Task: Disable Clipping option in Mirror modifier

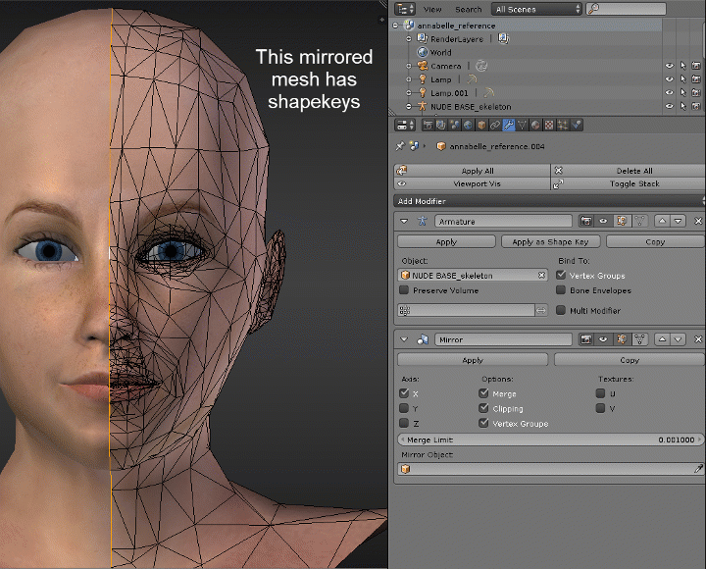Action: (x=483, y=408)
